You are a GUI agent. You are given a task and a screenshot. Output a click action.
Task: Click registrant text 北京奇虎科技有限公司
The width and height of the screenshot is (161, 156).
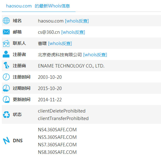pyautogui.click(x=60, y=55)
